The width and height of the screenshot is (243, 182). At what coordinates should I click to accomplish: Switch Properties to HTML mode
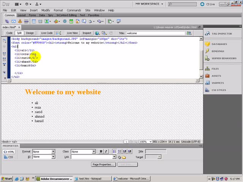[x=9, y=152]
